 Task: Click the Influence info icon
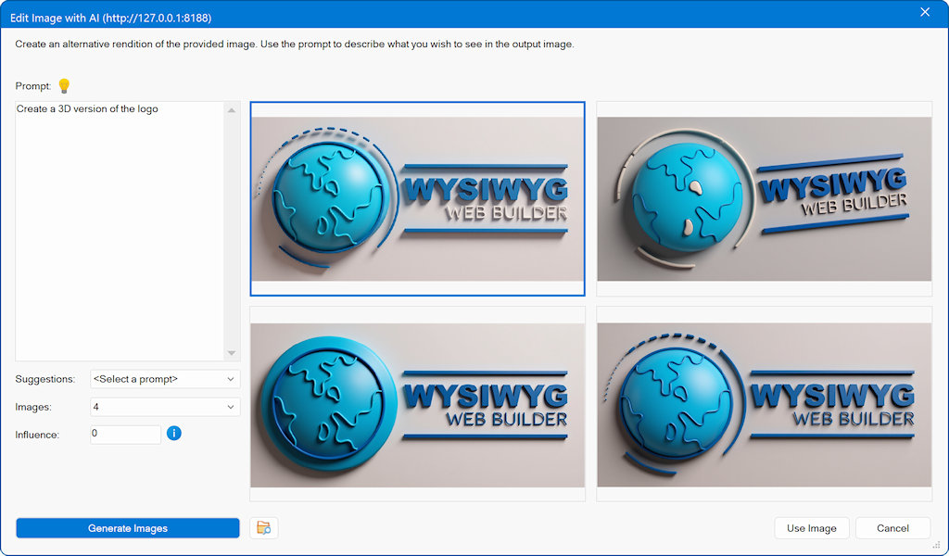pyautogui.click(x=173, y=433)
